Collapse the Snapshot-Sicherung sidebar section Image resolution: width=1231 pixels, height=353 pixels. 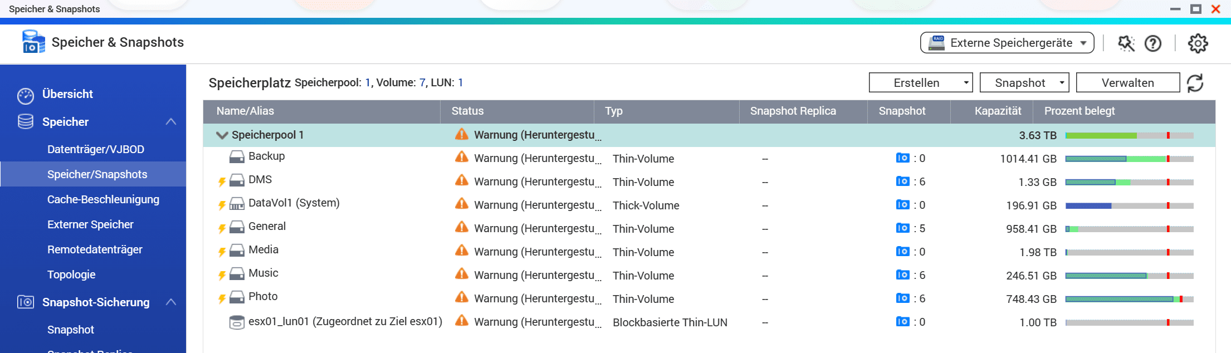pyautogui.click(x=171, y=302)
